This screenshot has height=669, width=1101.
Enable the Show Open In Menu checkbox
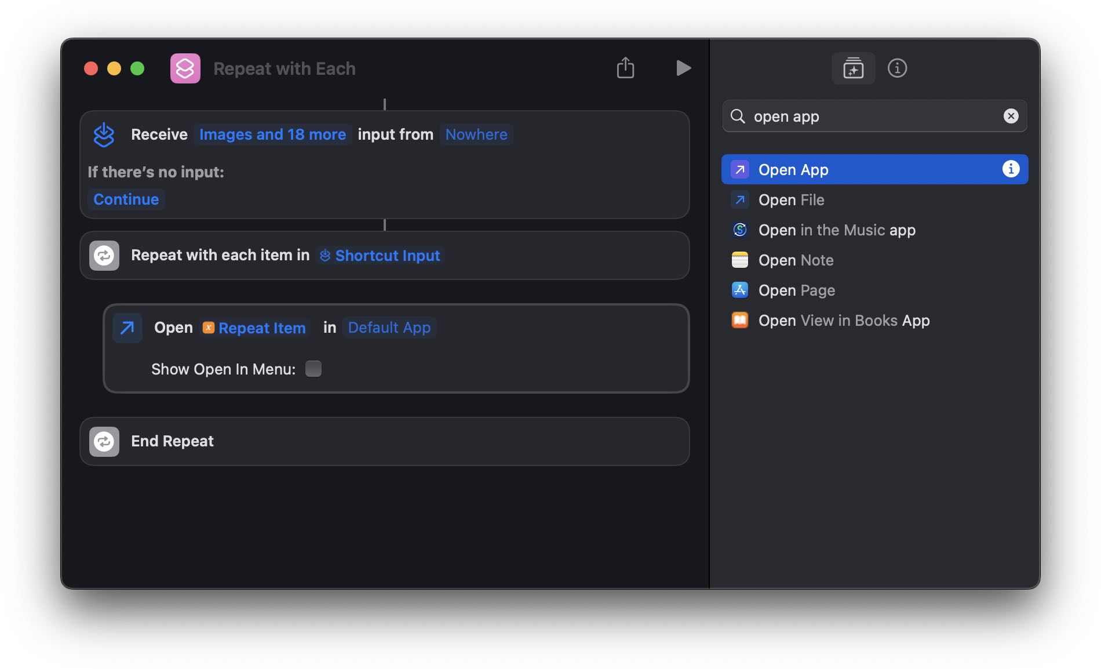[313, 369]
